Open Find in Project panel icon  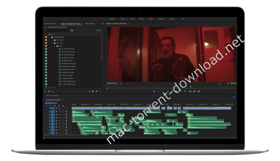pyautogui.click(x=89, y=91)
